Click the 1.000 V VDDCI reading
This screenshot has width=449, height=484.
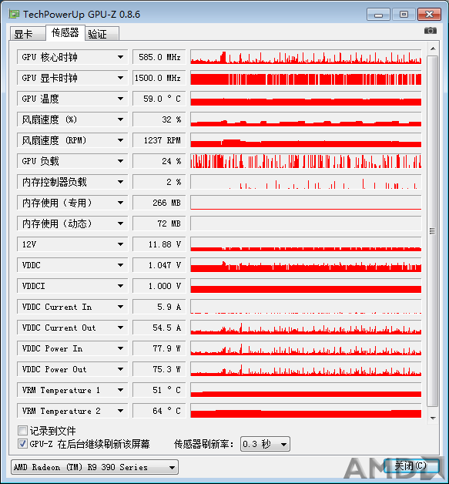tap(159, 286)
